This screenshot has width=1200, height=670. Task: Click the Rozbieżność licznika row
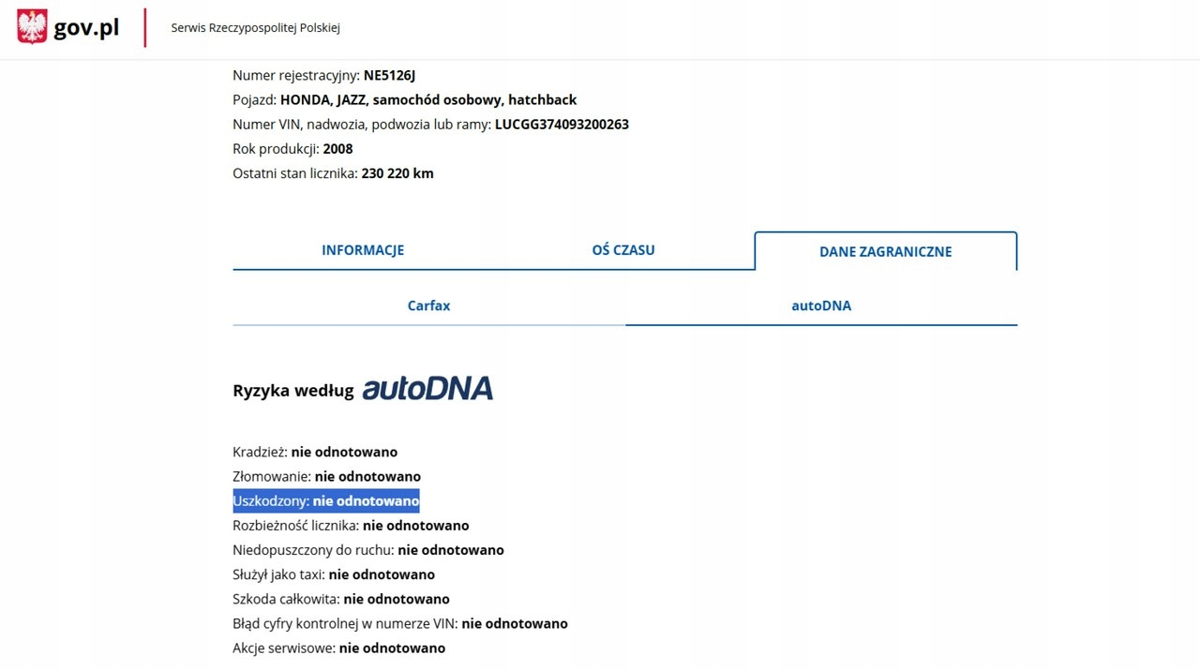click(351, 526)
